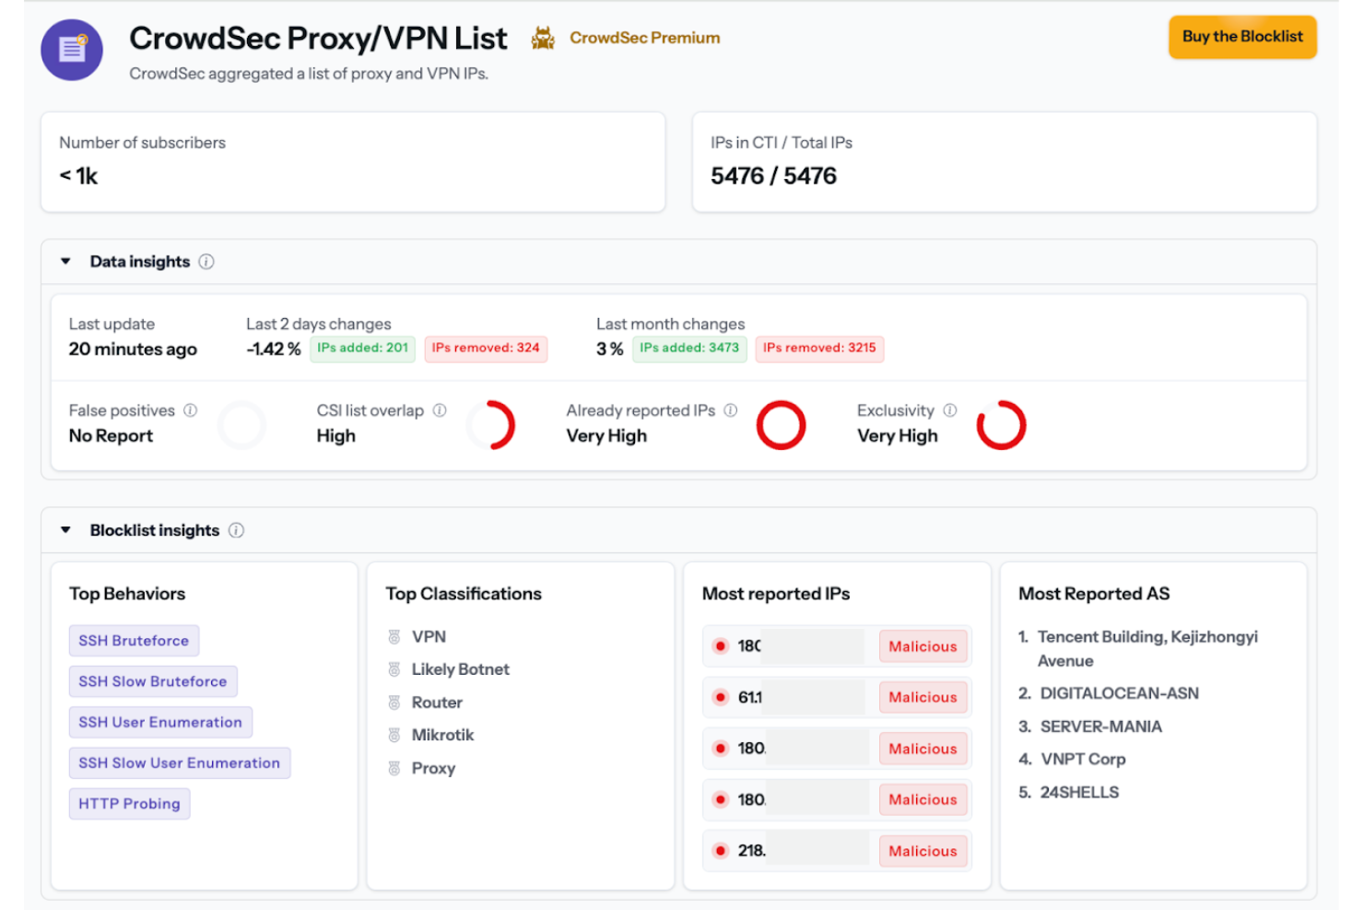Click the Malicious tag on the 61.1 row
Viewport: 1364px width, 910px height.
[x=923, y=698]
